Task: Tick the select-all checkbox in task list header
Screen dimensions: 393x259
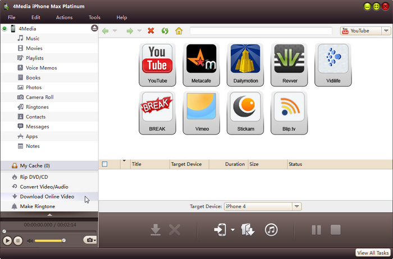Action: pyautogui.click(x=104, y=164)
